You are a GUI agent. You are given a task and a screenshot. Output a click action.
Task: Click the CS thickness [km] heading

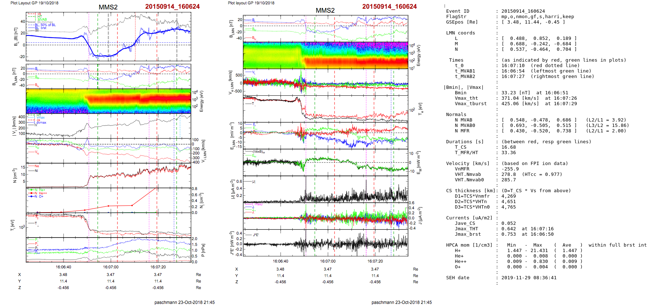(x=471, y=191)
